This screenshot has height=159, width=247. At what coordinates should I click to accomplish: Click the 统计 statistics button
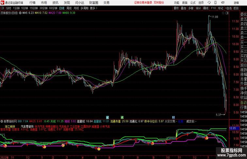[x=198, y=8]
